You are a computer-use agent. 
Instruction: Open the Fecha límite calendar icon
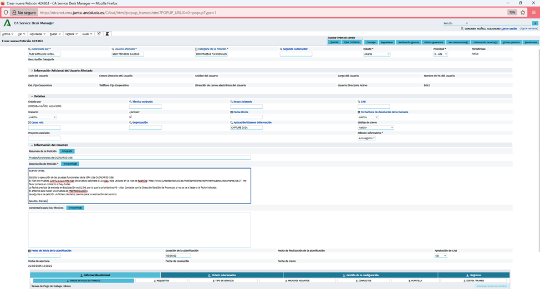pos(232,112)
